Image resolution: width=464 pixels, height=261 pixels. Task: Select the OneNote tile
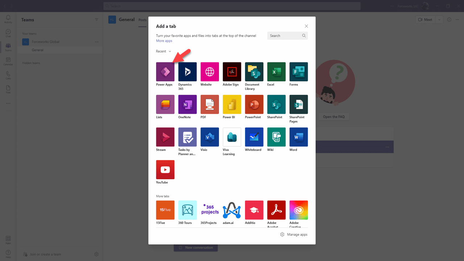pos(187,104)
